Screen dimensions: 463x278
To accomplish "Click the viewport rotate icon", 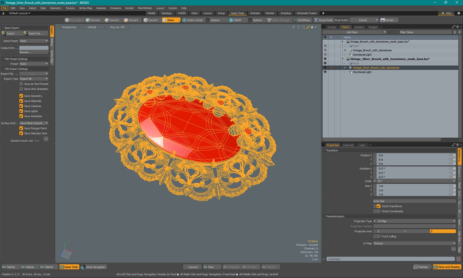I will 299,27.
